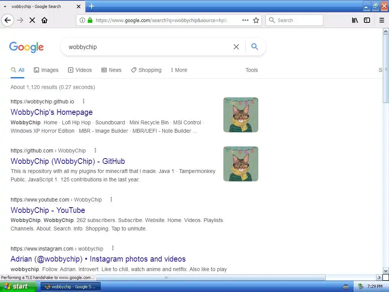Click the https://wobbychip.github.io URL text
The height and width of the screenshot is (292, 389).
tap(43, 102)
